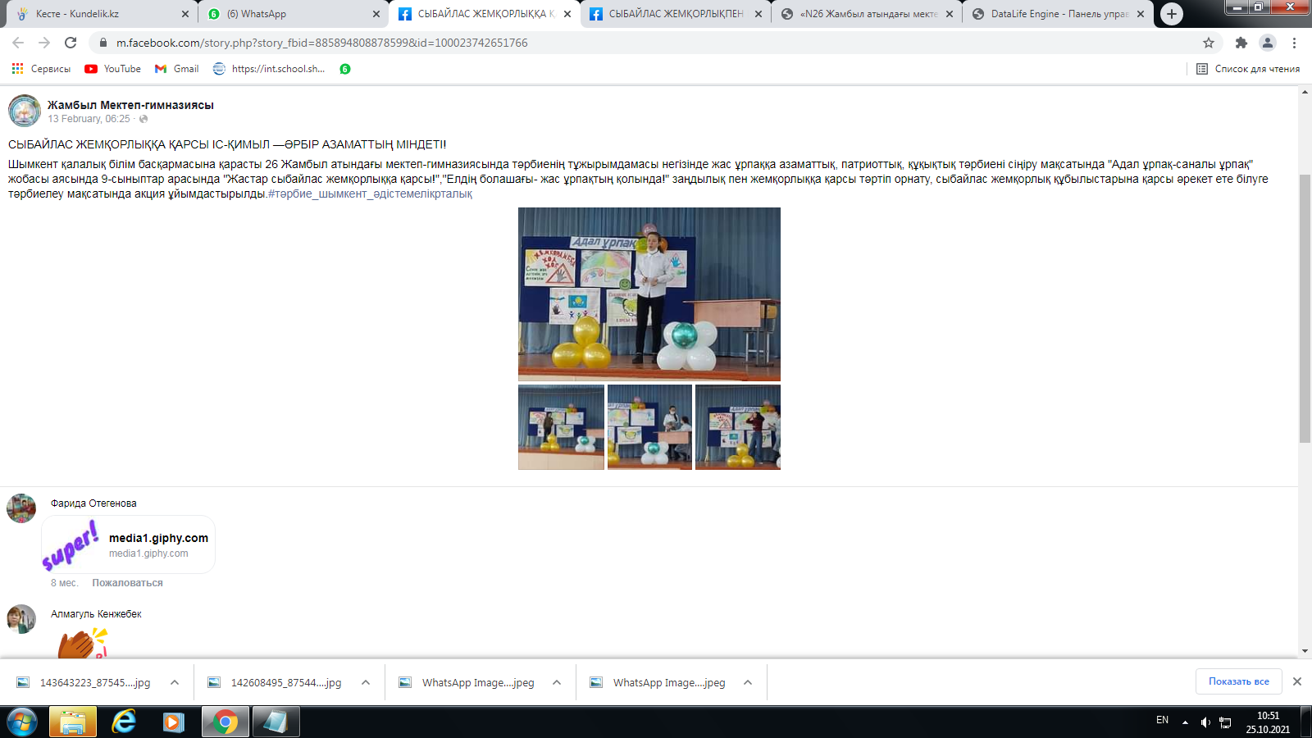
Task: Open the main stage photo in the post
Action: (x=649, y=294)
